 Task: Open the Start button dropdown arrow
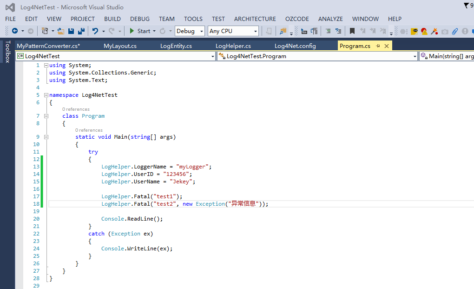154,31
